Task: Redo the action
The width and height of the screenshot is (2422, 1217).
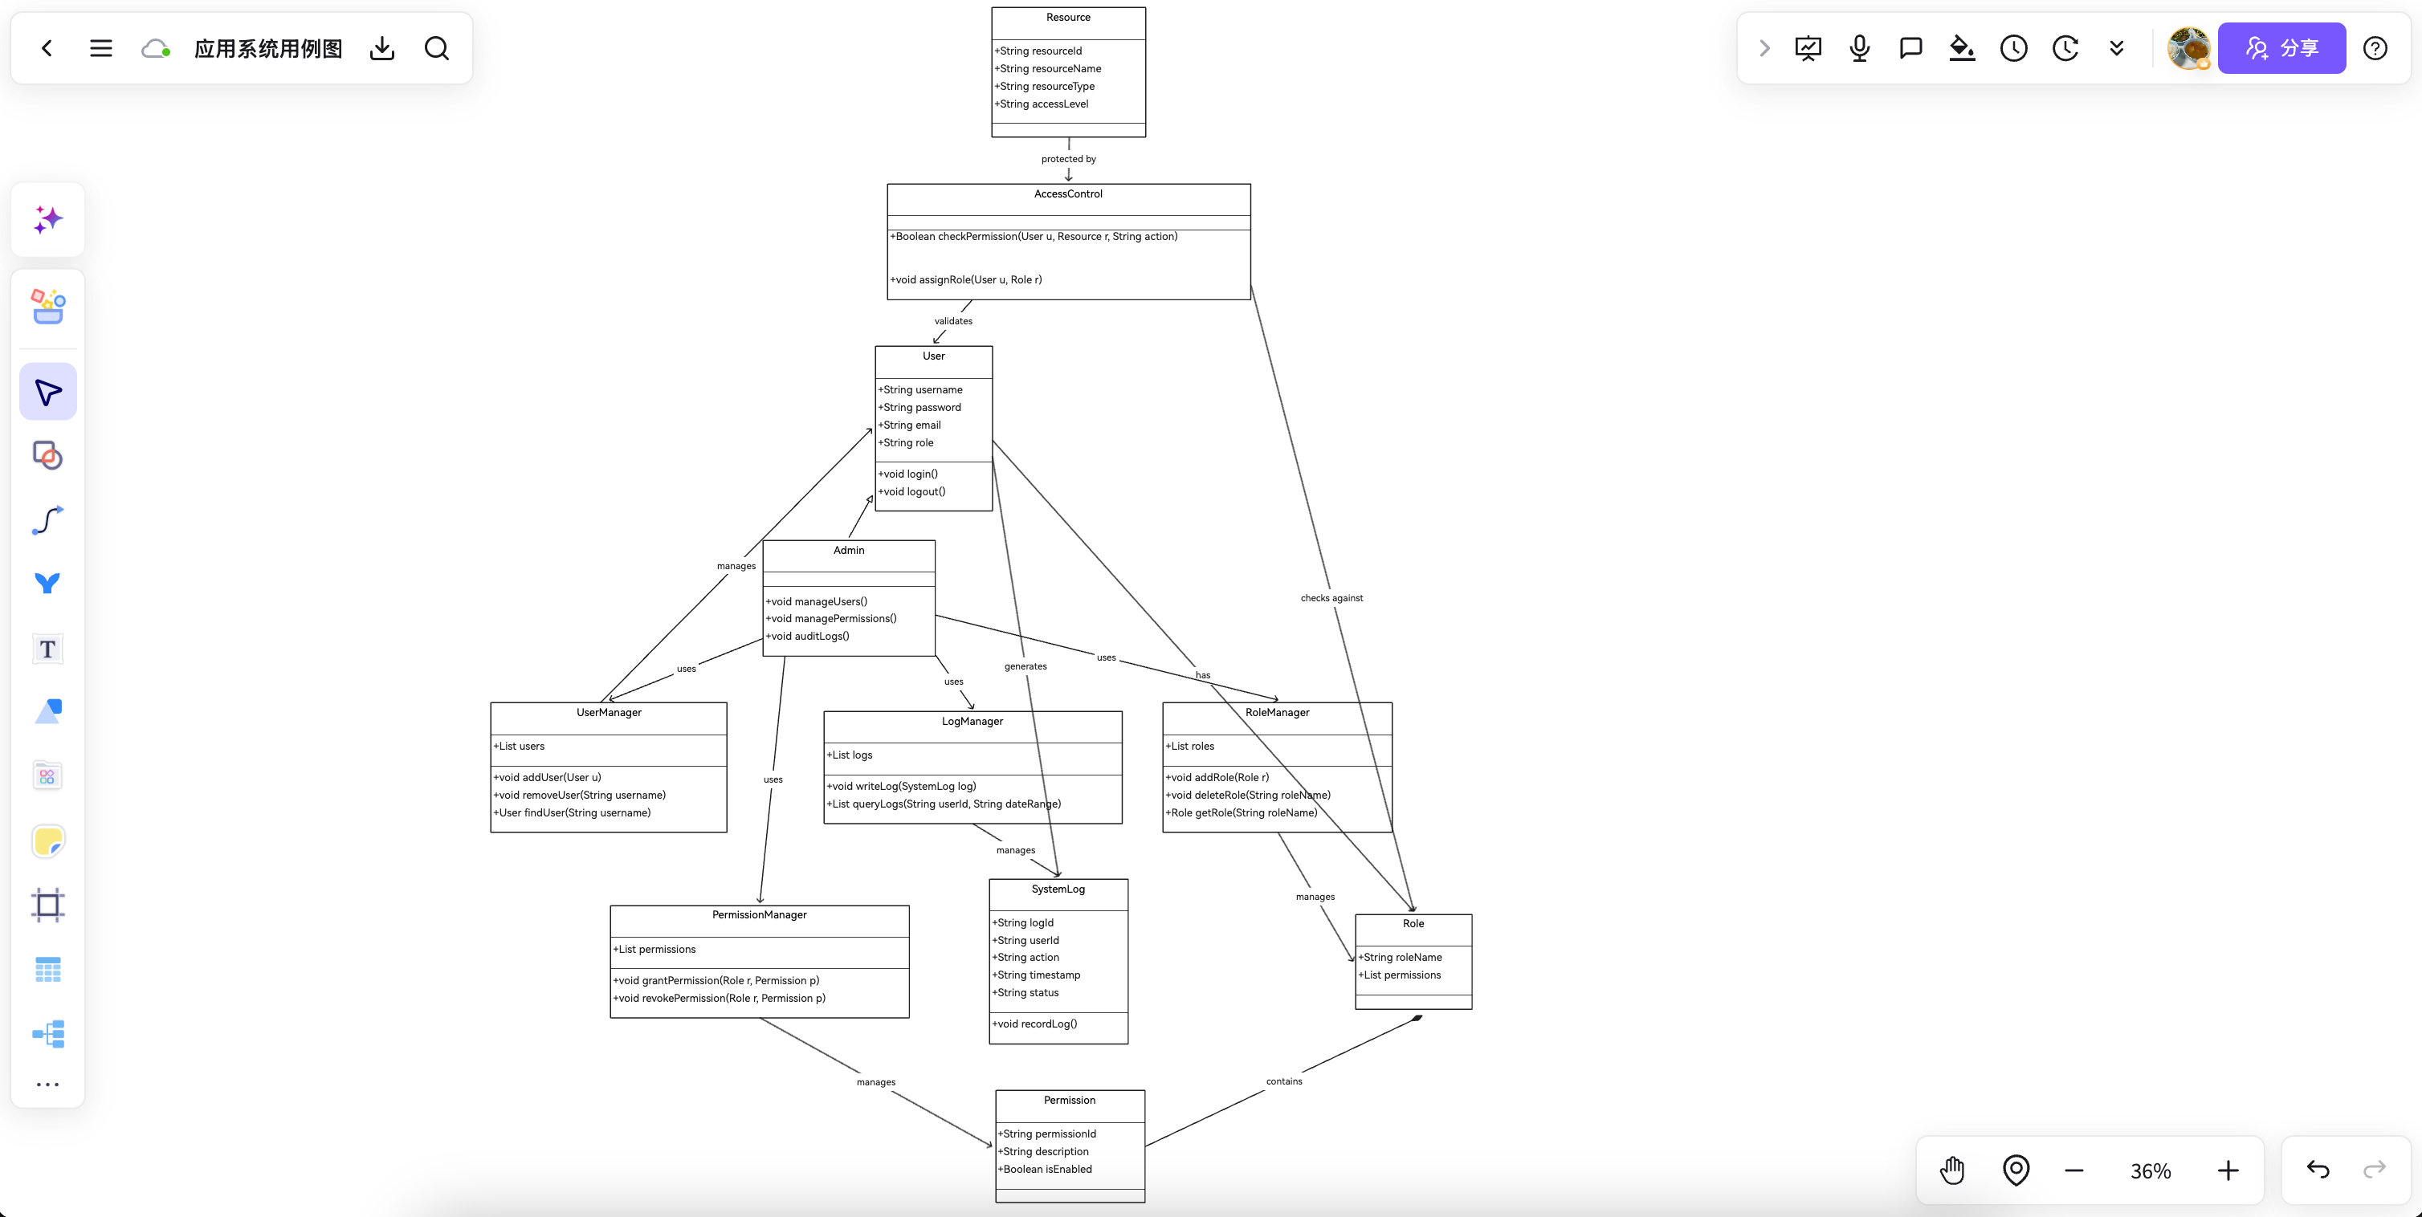Action: tap(2374, 1169)
